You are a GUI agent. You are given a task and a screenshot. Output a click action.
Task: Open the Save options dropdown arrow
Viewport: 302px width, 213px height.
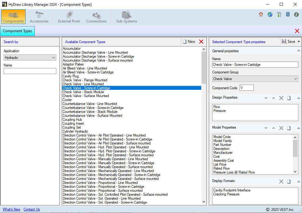(x=299, y=42)
